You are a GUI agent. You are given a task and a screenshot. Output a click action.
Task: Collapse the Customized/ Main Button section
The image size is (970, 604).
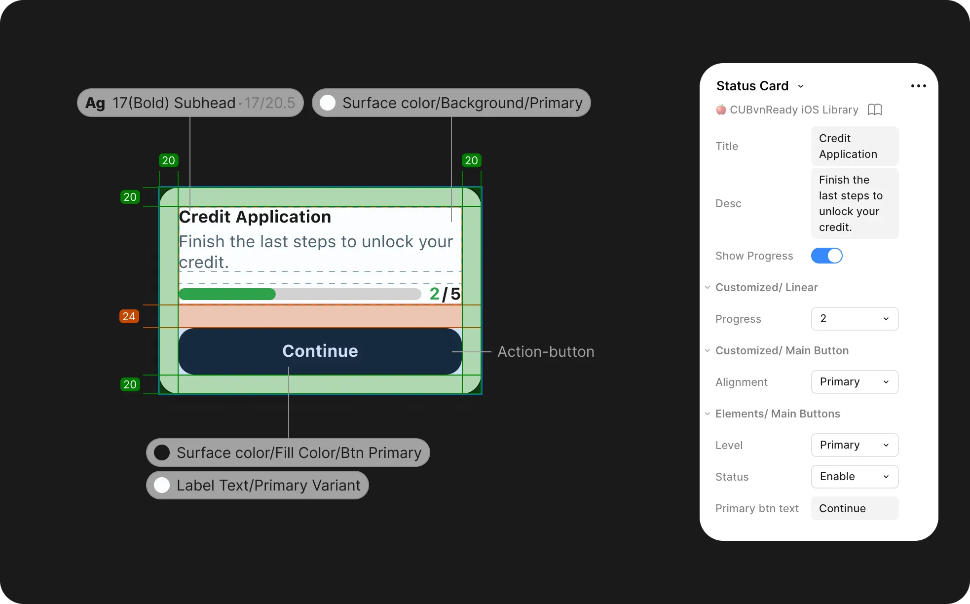(x=708, y=350)
